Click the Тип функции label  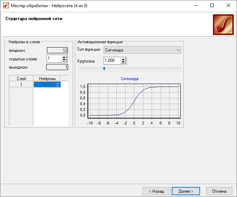89,49
